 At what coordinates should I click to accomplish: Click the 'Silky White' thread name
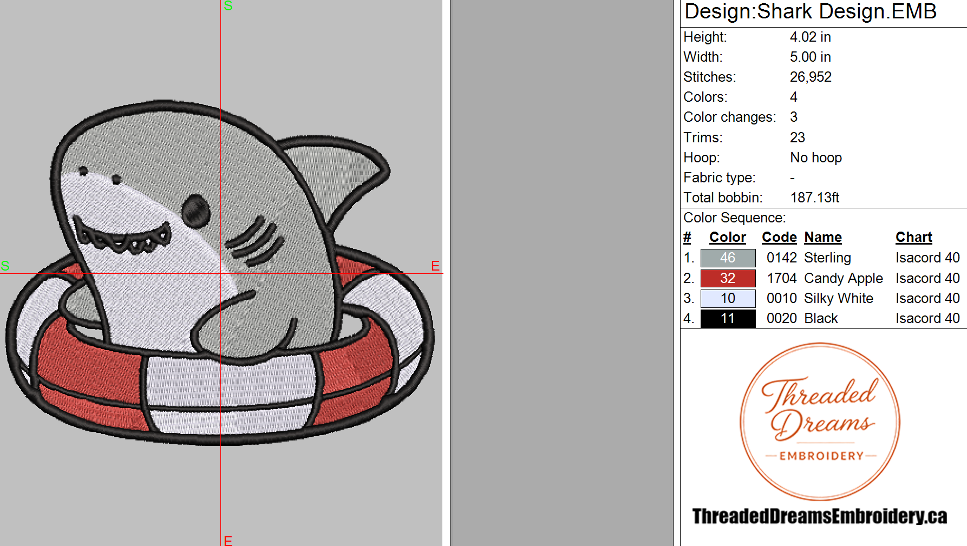click(x=839, y=298)
